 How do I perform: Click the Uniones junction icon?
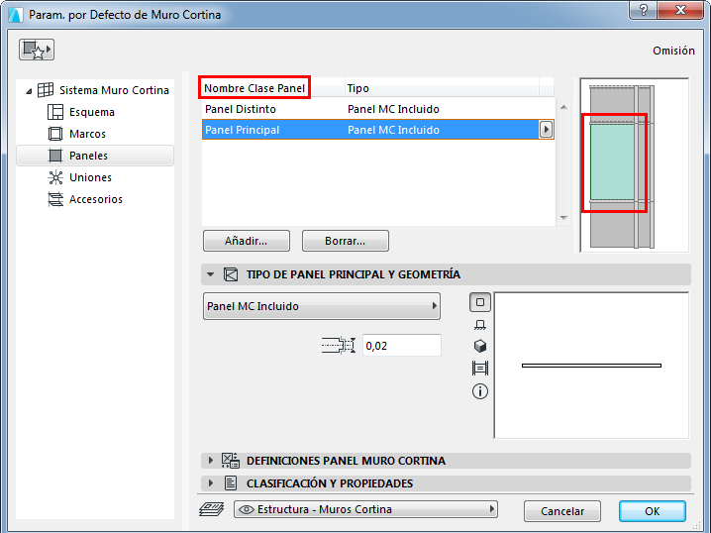pos(55,177)
